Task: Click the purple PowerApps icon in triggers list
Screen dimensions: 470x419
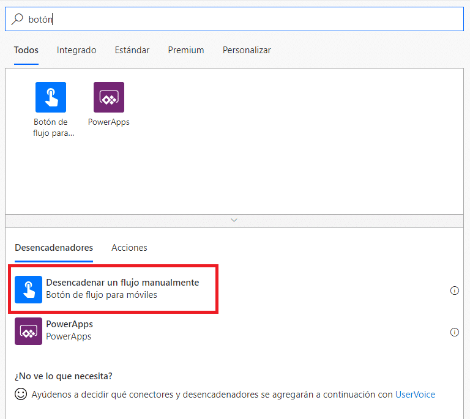Action: click(29, 331)
